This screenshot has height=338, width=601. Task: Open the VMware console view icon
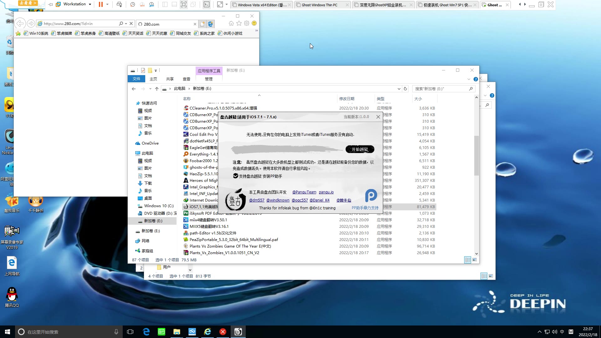(207, 4)
